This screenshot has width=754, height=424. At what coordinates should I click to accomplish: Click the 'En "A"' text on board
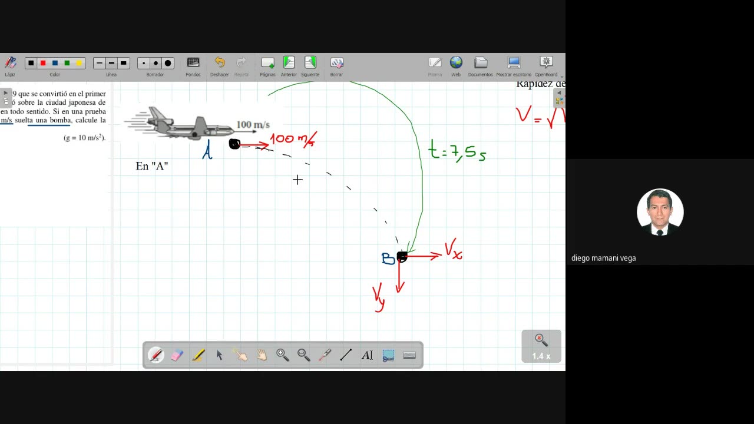152,166
